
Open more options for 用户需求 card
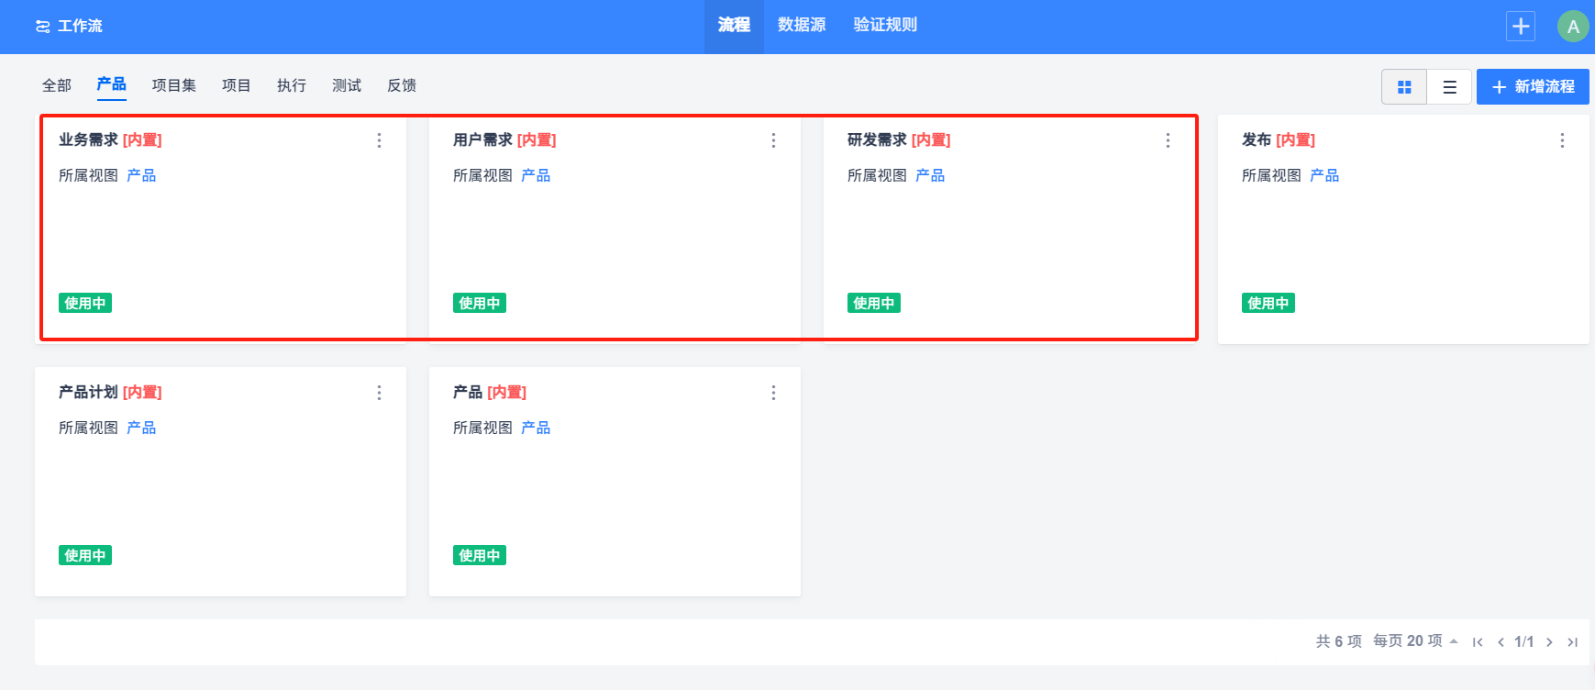click(773, 140)
